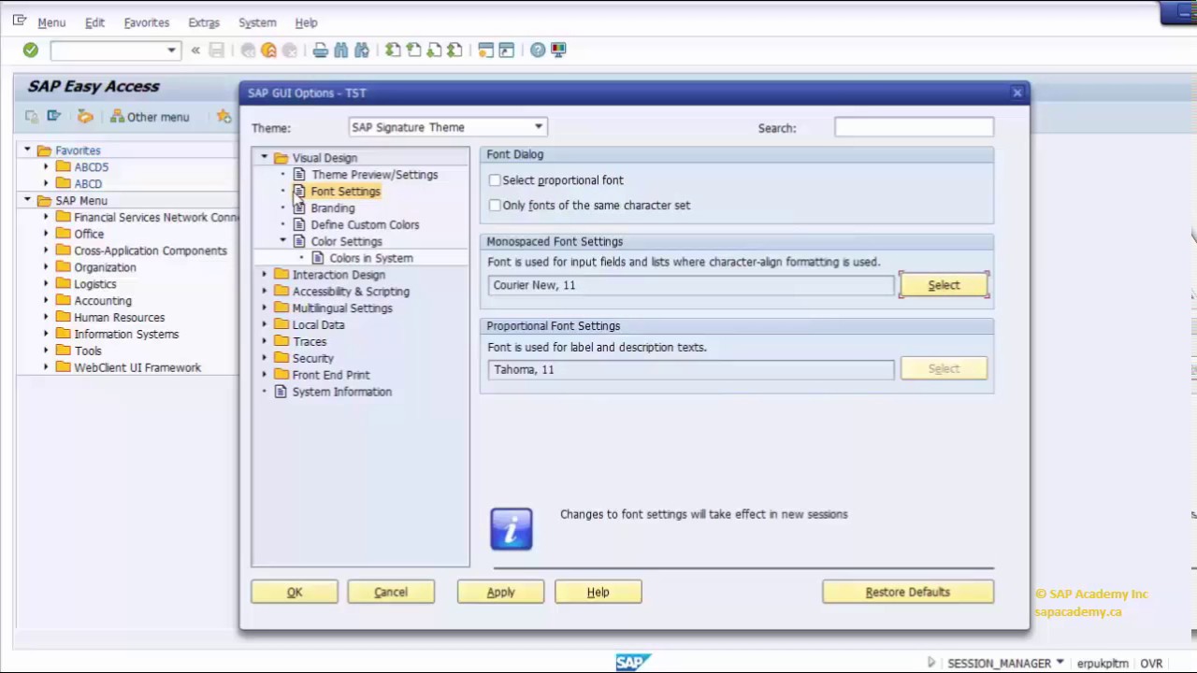Expand the Traces folder node

265,342
